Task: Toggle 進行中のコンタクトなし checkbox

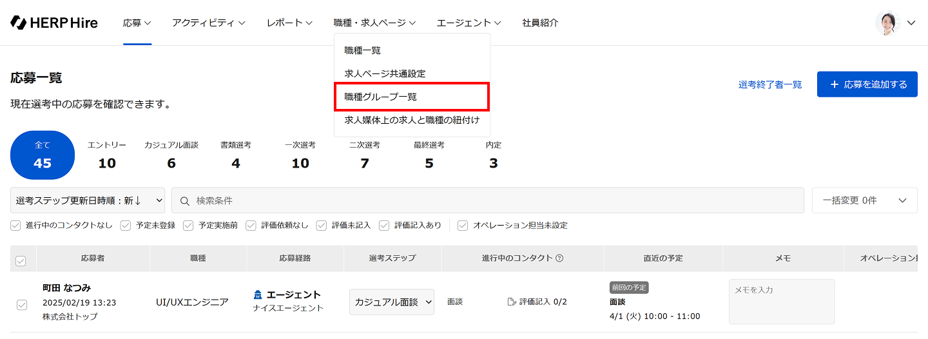Action: (x=16, y=226)
